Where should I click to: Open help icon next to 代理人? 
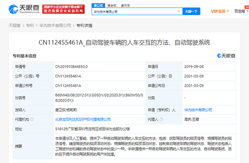[x=161, y=120]
